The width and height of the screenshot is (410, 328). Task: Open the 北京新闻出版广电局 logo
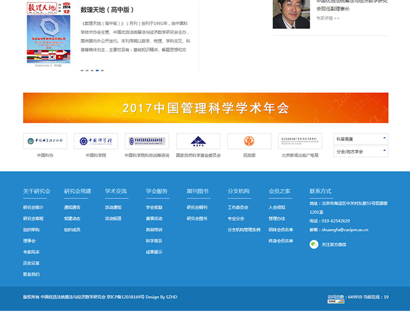pos(300,141)
